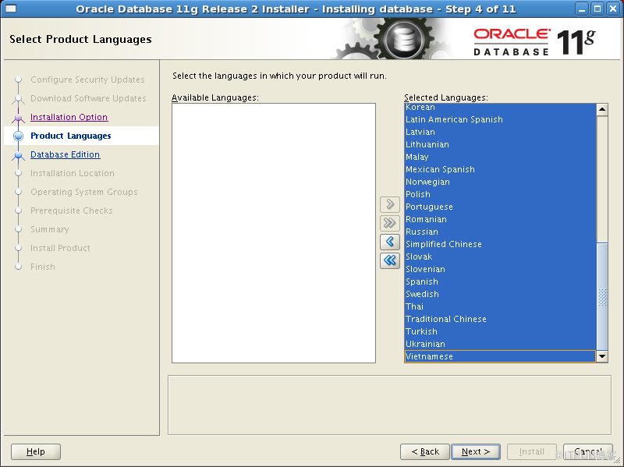Select Norwegian in Selected Languages

500,182
